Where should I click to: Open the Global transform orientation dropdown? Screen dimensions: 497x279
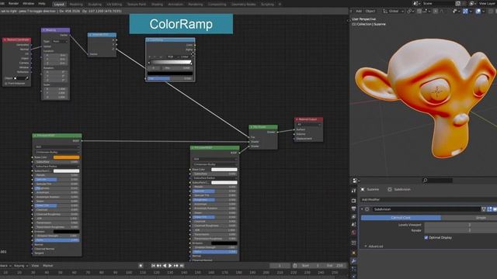point(394,11)
